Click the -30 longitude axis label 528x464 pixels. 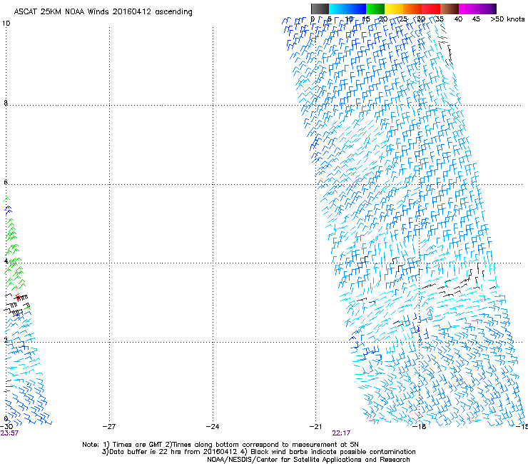point(6,427)
